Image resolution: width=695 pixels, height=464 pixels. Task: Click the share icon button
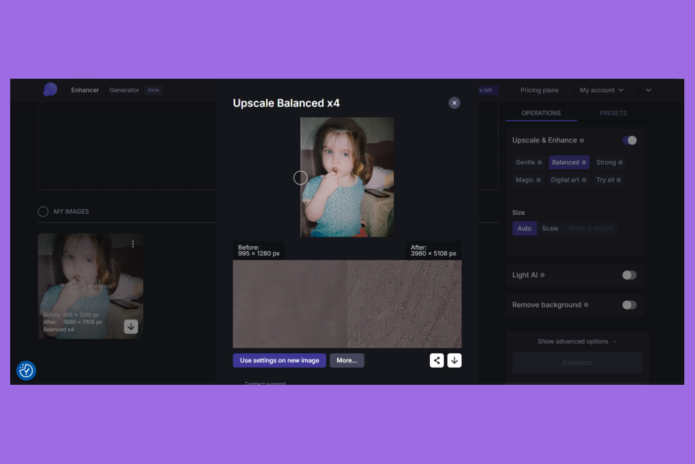point(437,361)
